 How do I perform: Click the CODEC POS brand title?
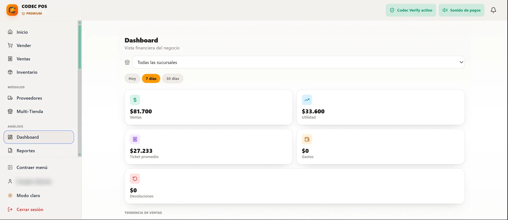click(x=34, y=6)
